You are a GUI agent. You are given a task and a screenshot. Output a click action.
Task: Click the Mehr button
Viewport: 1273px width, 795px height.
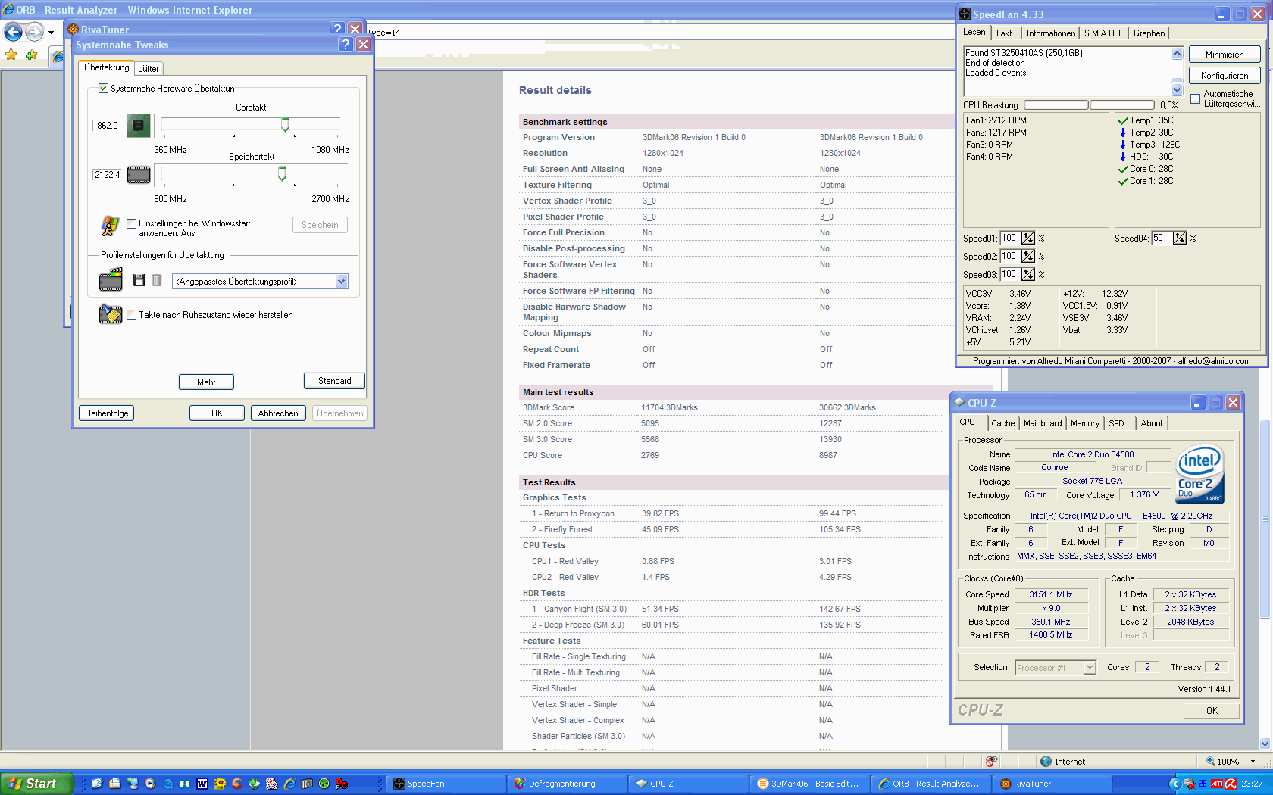(x=206, y=382)
